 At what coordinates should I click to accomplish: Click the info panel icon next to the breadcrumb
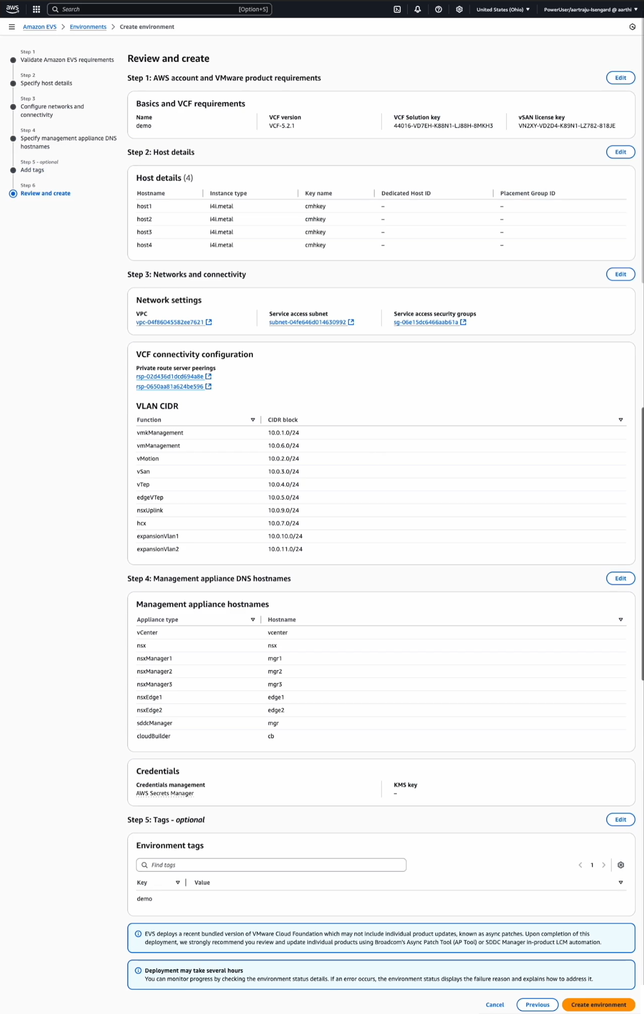click(x=632, y=27)
